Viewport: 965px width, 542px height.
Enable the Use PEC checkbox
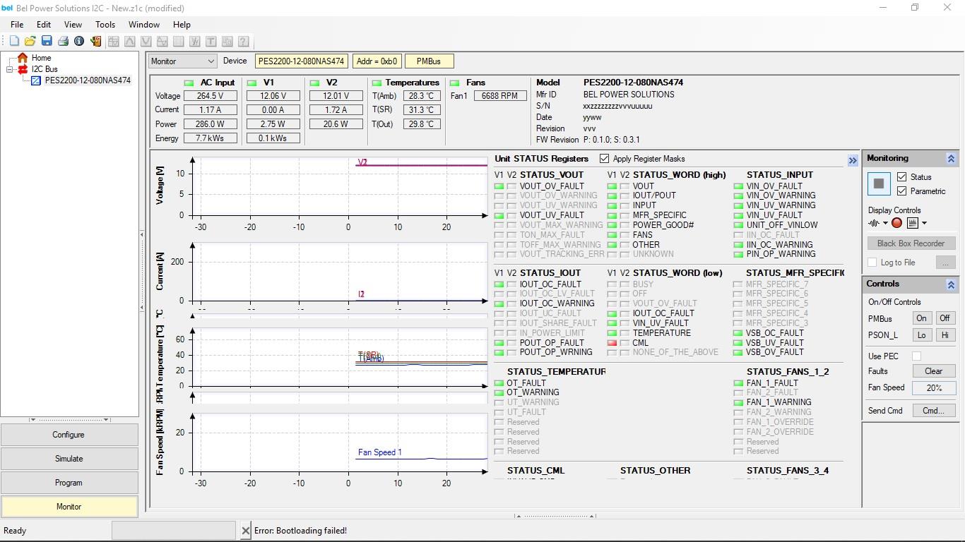point(916,356)
